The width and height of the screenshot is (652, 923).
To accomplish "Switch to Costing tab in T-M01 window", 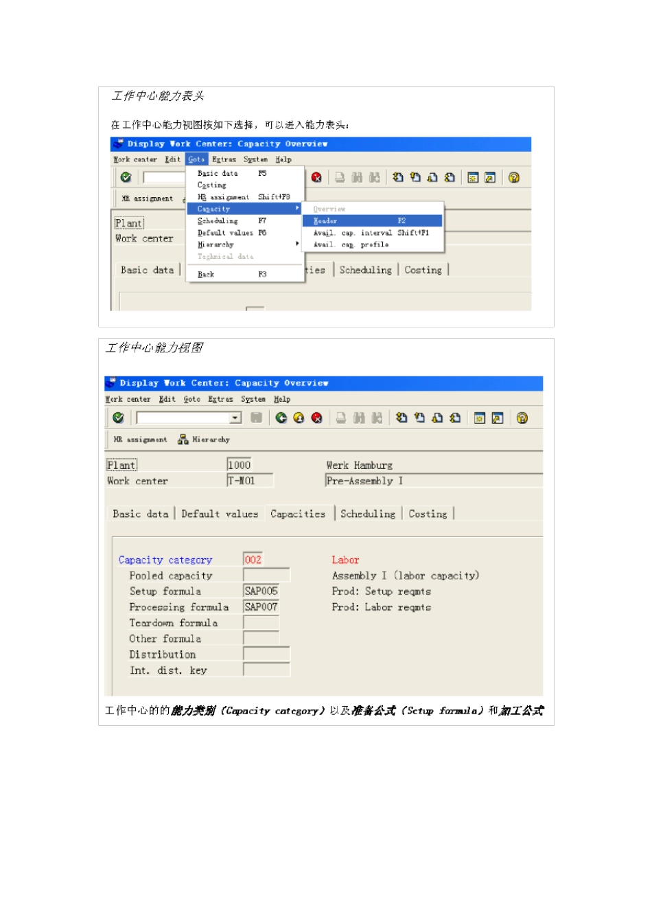I will click(x=428, y=514).
